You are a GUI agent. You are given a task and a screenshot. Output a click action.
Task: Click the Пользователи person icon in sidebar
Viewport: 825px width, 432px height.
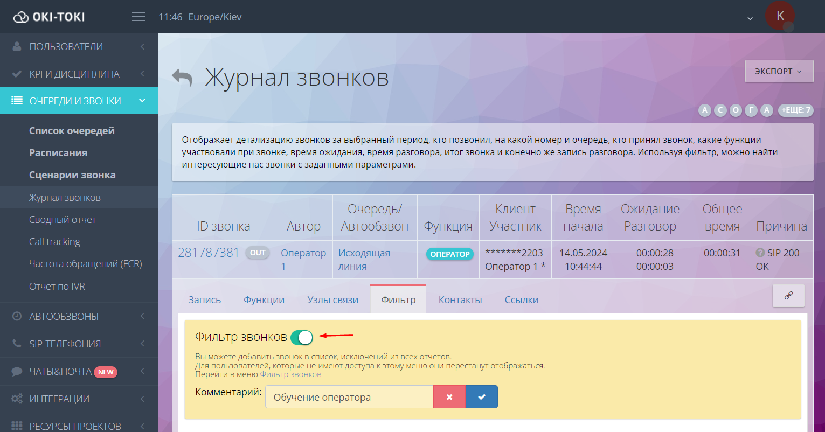point(17,46)
